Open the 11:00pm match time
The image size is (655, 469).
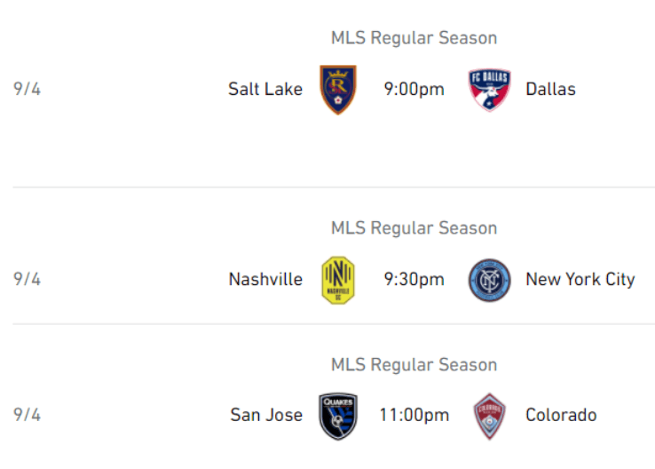pyautogui.click(x=414, y=416)
